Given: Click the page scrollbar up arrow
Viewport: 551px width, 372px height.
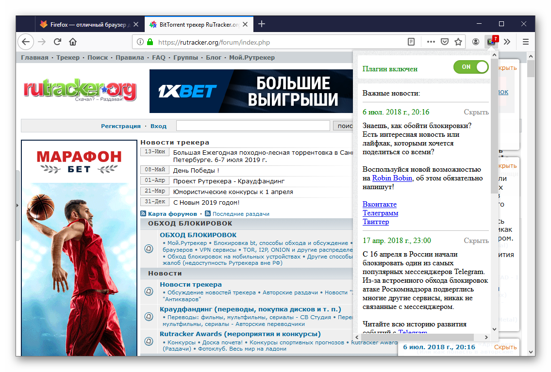Looking at the screenshot, I should tap(531, 56).
